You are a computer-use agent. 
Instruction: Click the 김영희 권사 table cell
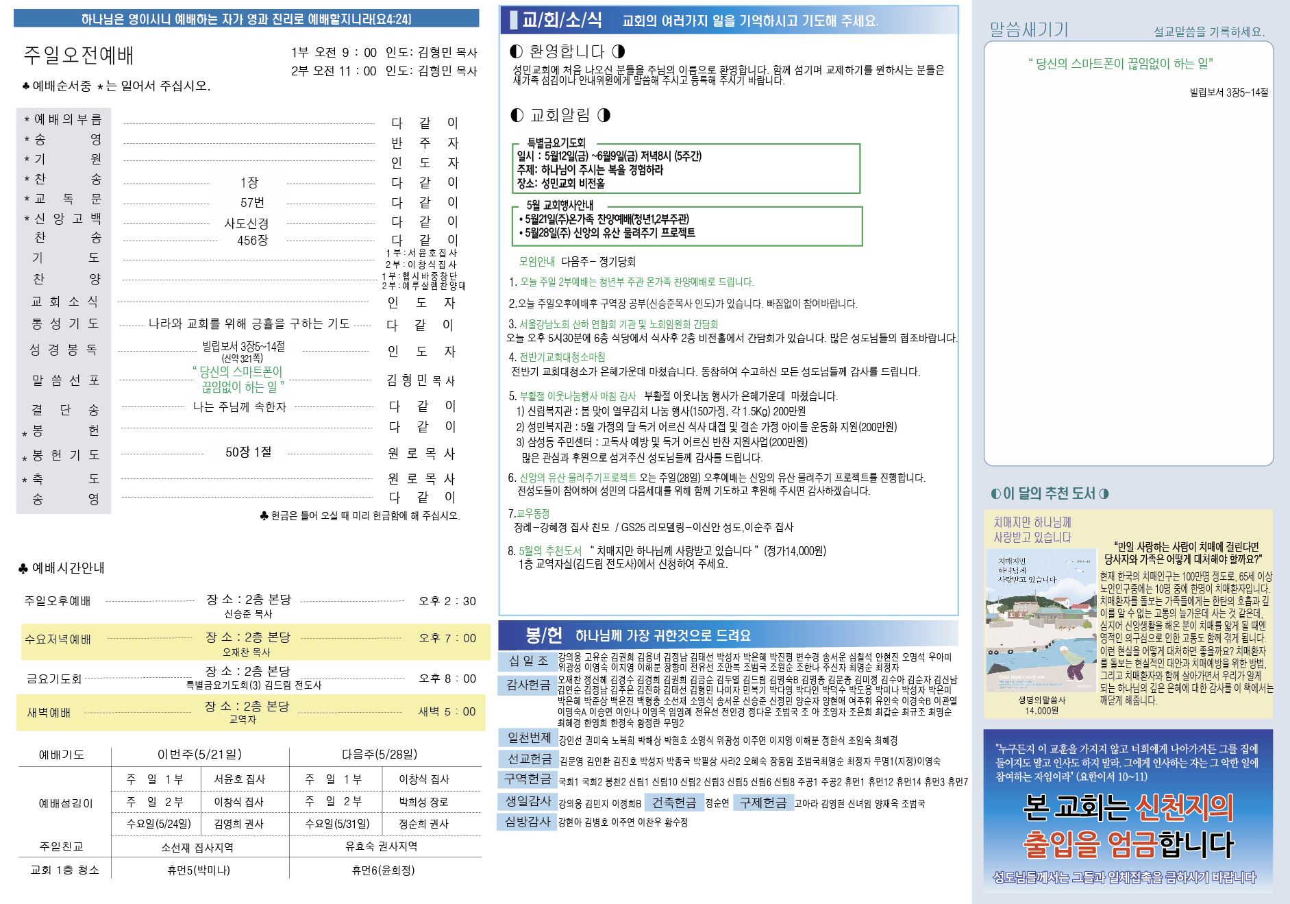[238, 824]
